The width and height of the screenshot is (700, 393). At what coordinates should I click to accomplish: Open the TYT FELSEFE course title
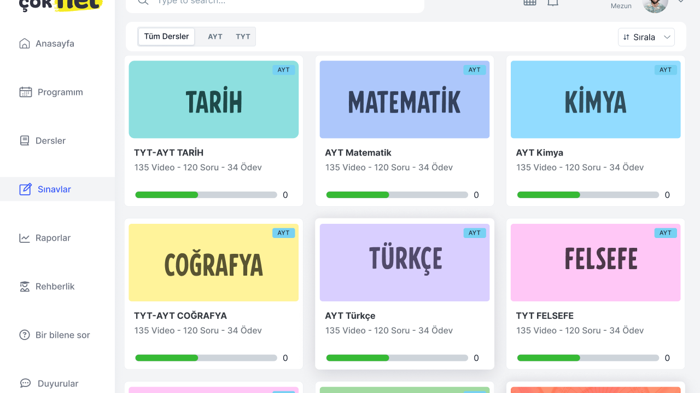pos(545,316)
